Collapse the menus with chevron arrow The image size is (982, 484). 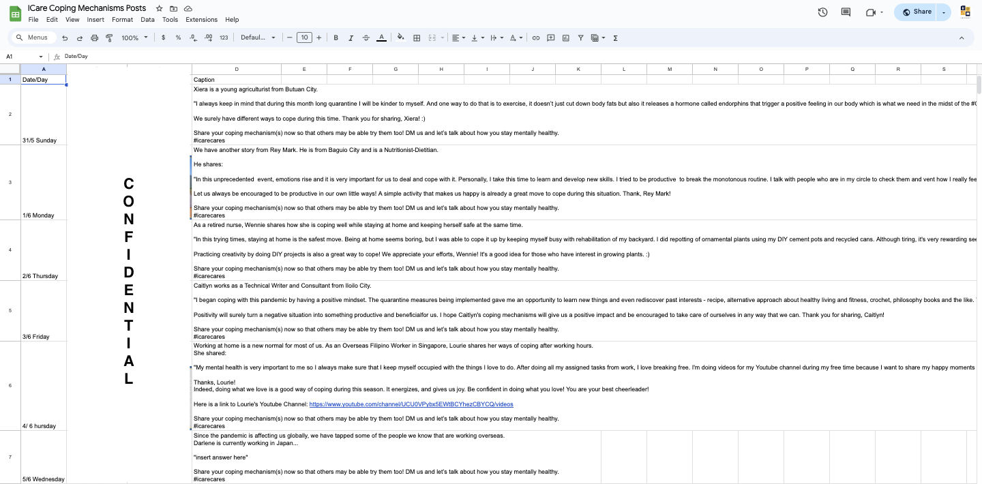[962, 38]
